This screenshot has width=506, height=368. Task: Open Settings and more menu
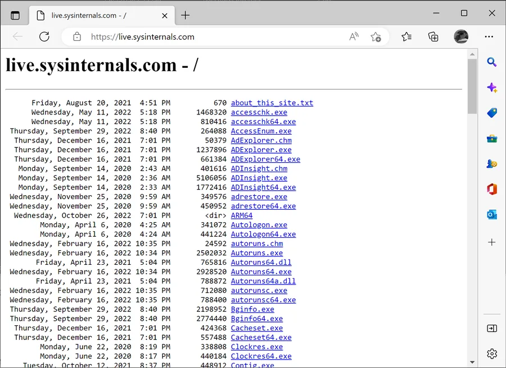489,36
